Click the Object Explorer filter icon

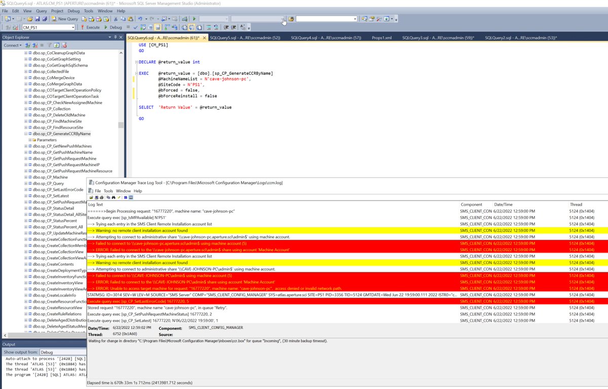(x=50, y=45)
